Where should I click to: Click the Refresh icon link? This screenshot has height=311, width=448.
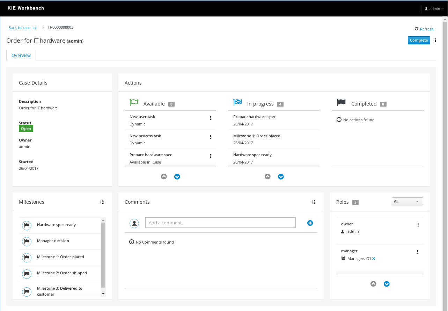424,29
